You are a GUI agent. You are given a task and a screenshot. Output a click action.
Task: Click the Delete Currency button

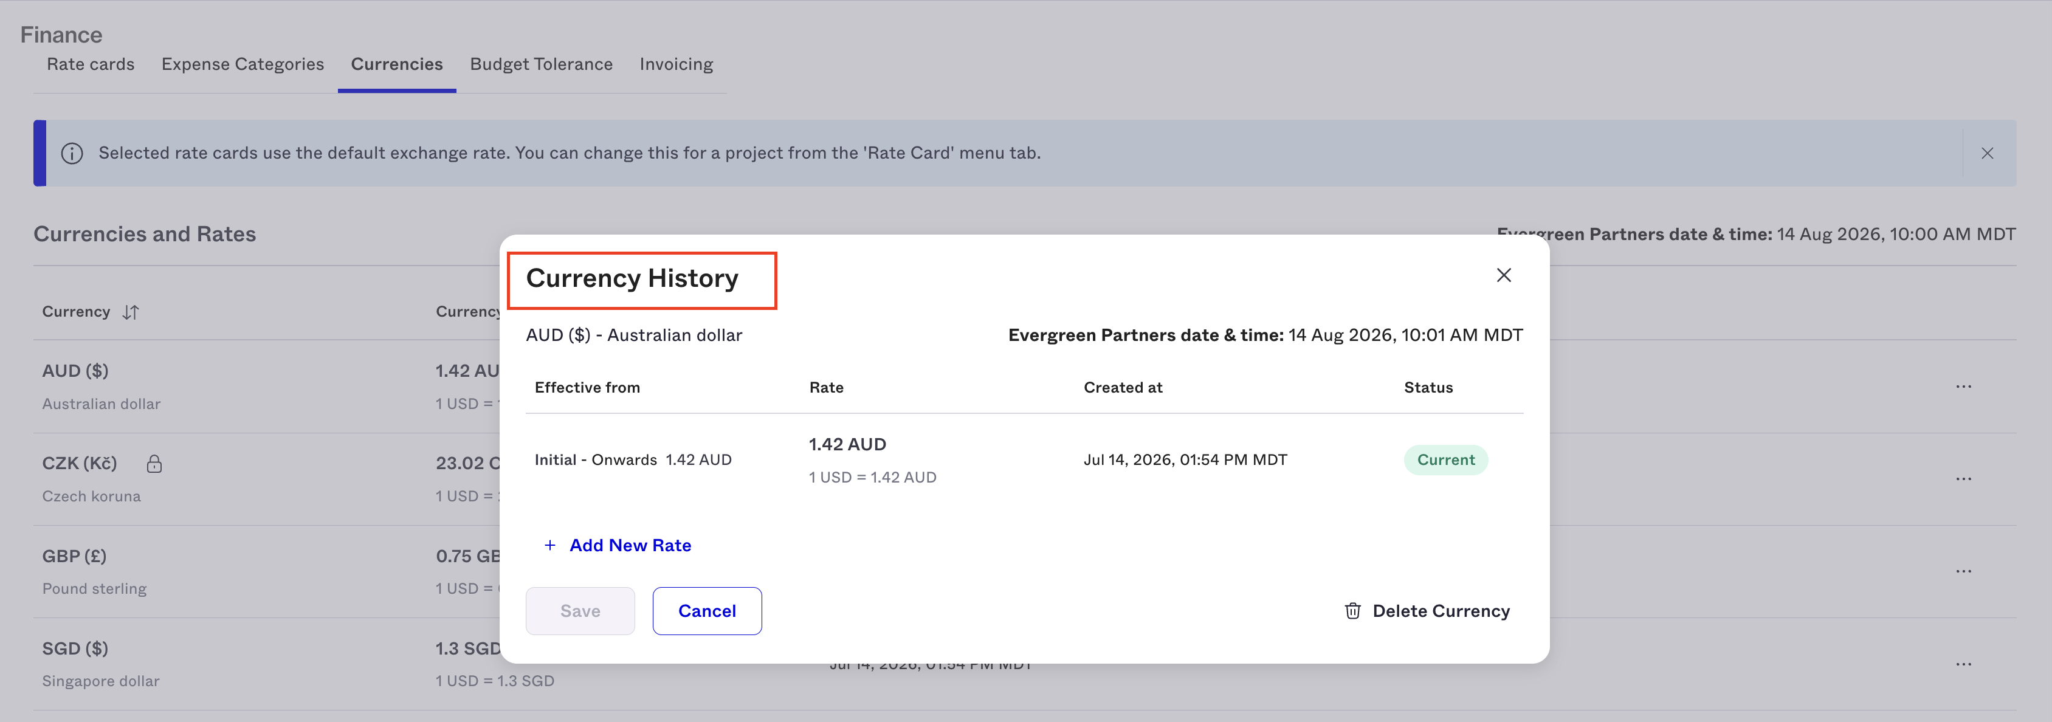pyautogui.click(x=1427, y=611)
